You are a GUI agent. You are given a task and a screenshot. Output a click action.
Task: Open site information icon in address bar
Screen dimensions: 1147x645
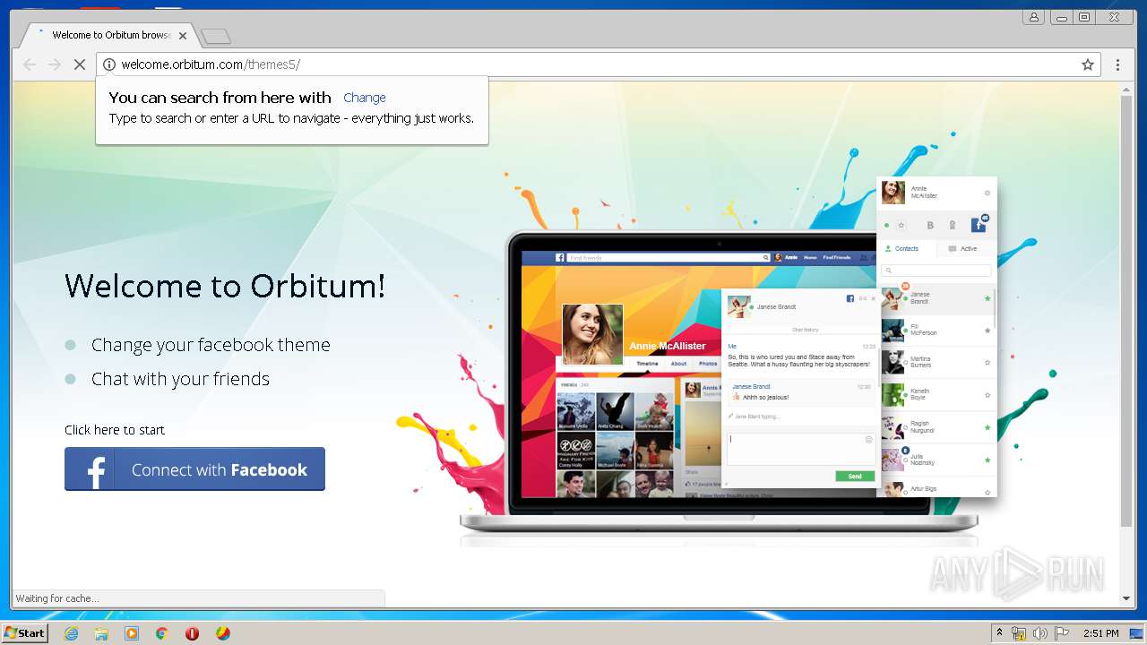pyautogui.click(x=109, y=64)
